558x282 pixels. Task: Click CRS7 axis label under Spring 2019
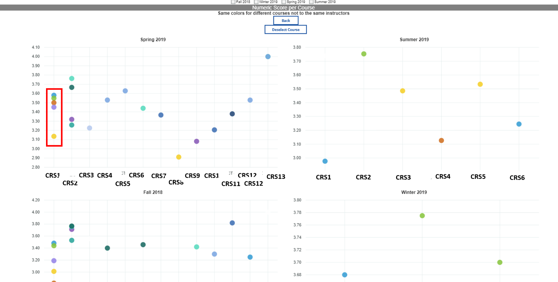click(159, 176)
